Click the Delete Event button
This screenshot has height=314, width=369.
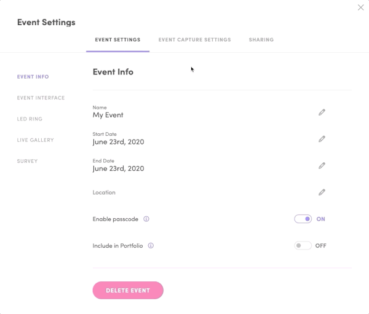pyautogui.click(x=128, y=290)
